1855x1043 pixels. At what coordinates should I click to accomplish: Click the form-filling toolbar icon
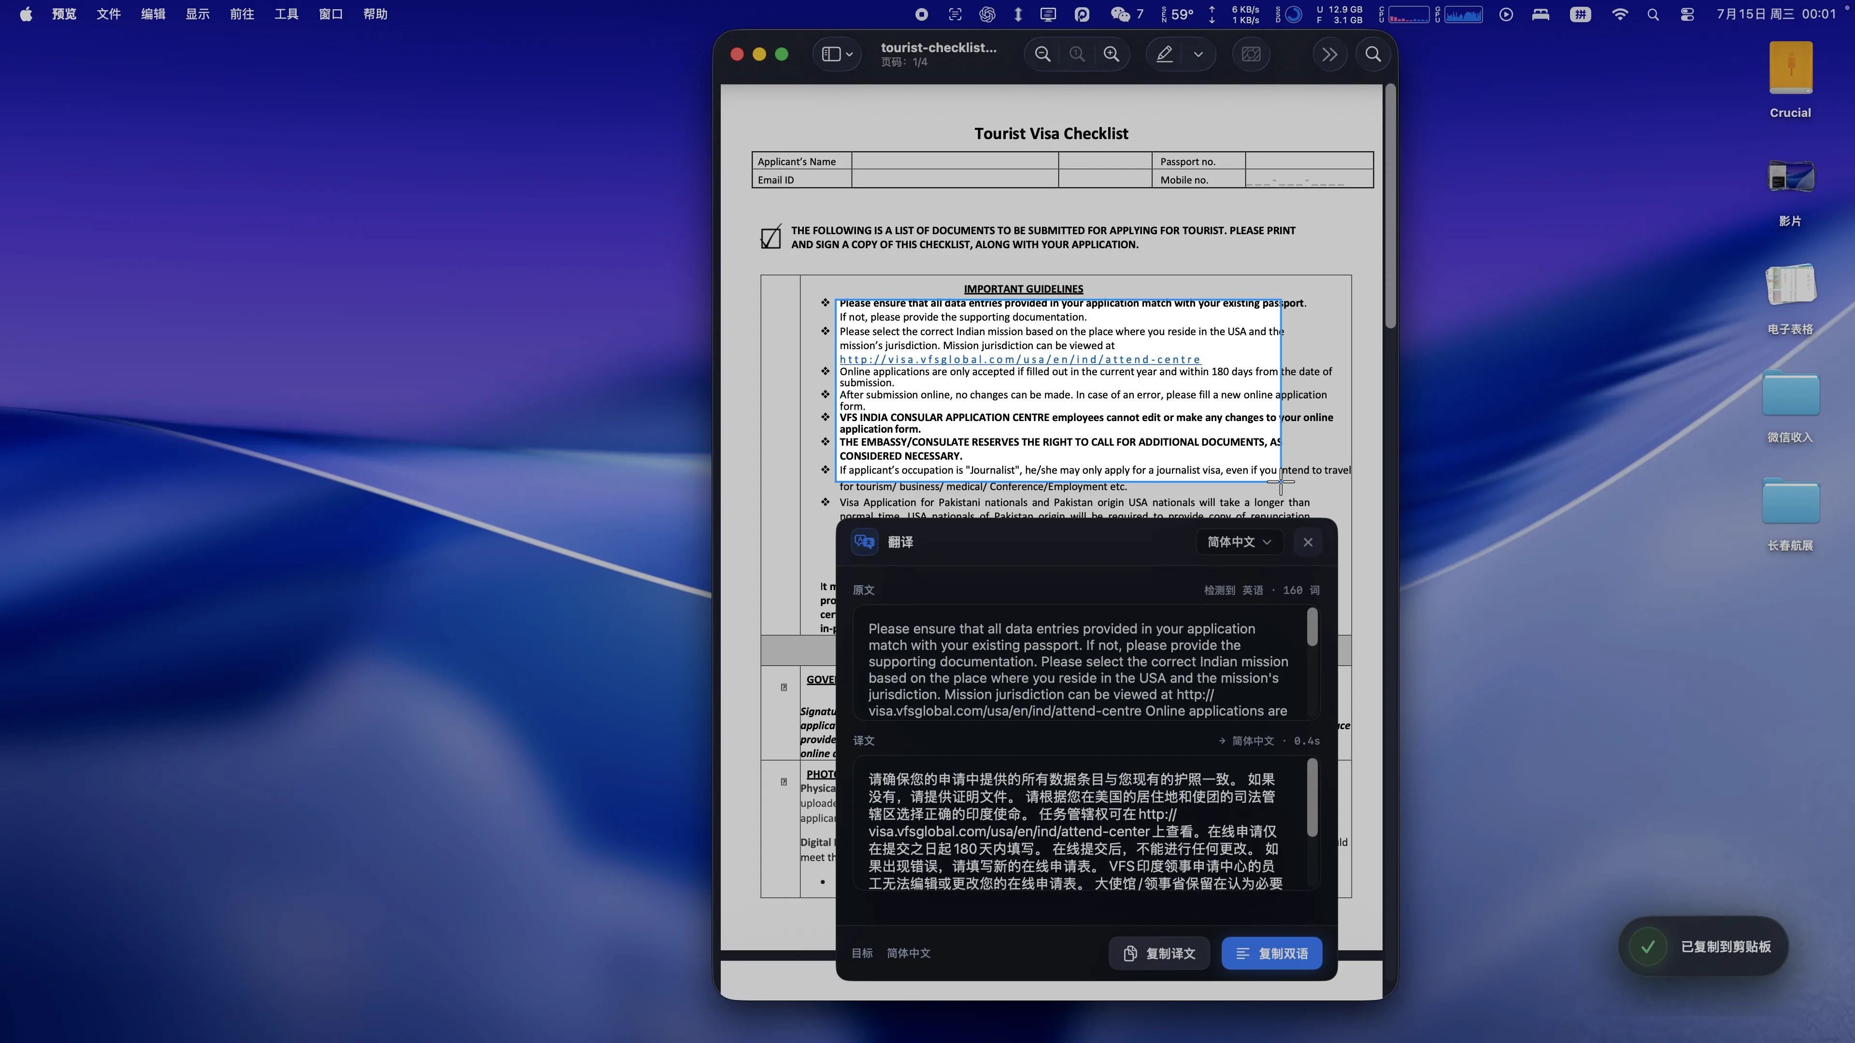tap(1251, 54)
